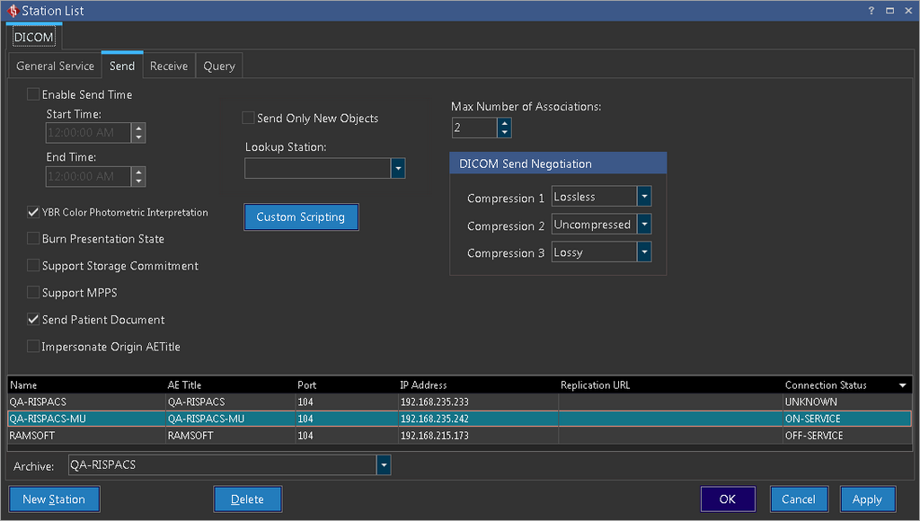Open the General Service tab

pyautogui.click(x=55, y=66)
